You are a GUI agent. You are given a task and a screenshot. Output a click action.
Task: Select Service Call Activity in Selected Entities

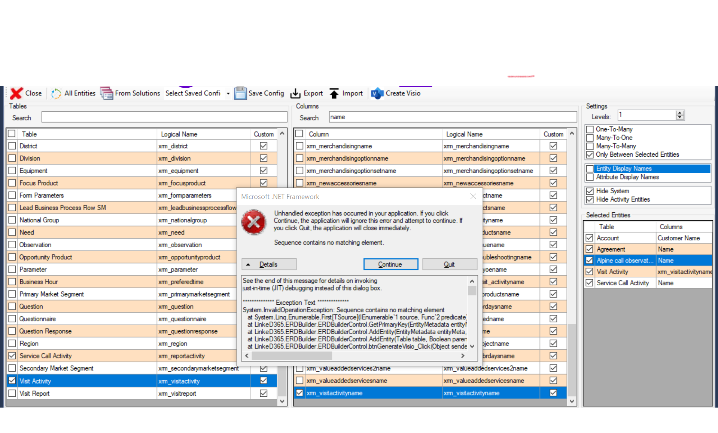648,283
